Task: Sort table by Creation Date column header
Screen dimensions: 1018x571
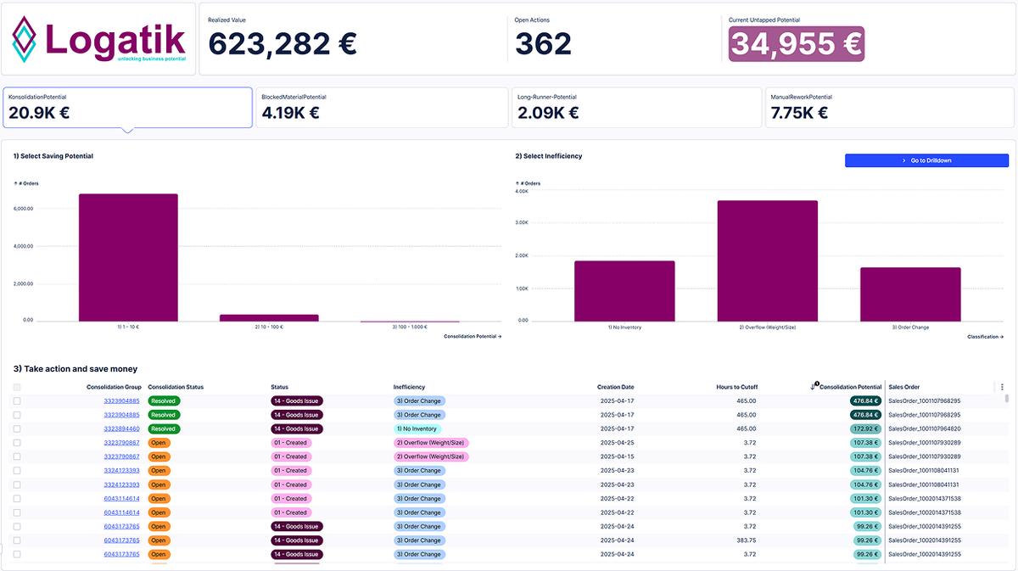Action: click(x=615, y=387)
